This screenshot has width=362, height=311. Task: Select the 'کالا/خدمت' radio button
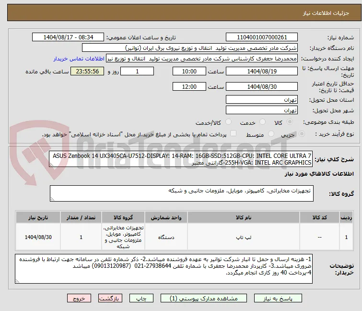point(228,122)
